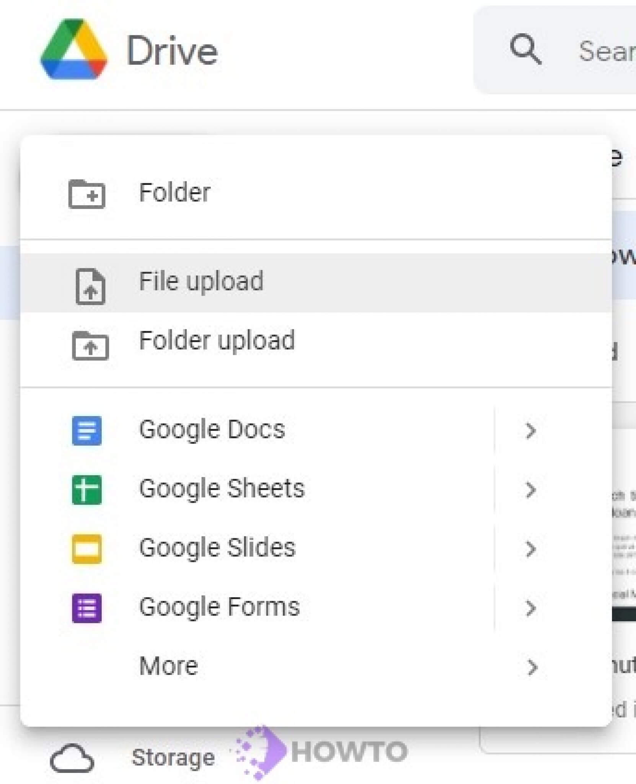The width and height of the screenshot is (636, 784).
Task: Click the folder upload icon
Action: coord(90,346)
